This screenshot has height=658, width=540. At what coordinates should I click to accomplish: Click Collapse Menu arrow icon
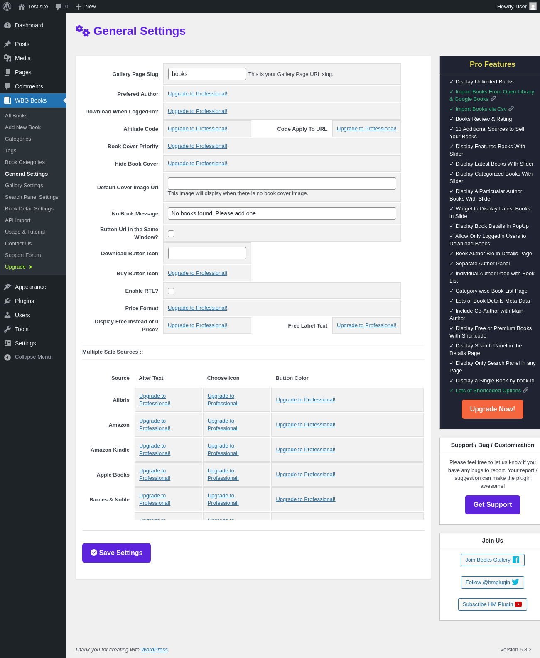pyautogui.click(x=7, y=357)
